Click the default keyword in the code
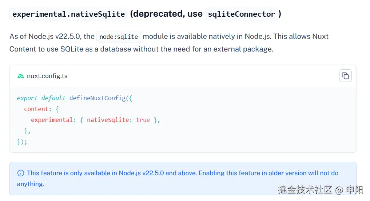370x201 pixels. [53, 98]
